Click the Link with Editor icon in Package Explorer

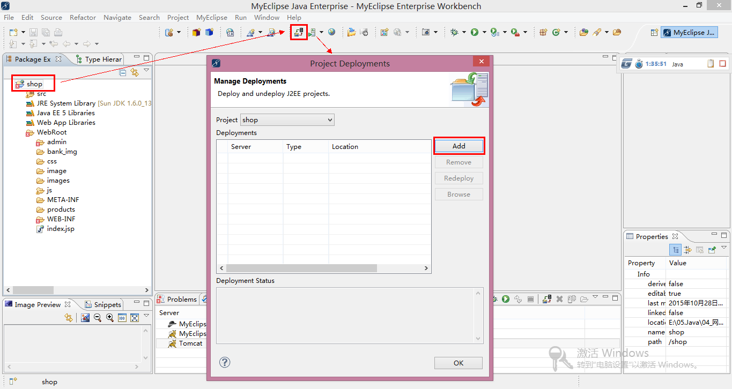point(135,72)
